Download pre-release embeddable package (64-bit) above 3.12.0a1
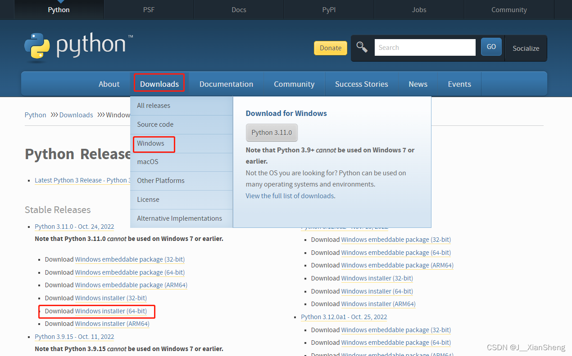The height and width of the screenshot is (356, 572). (396, 253)
